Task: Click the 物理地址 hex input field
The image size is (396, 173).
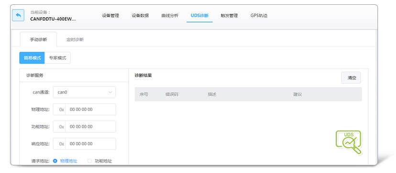Action: click(x=91, y=109)
